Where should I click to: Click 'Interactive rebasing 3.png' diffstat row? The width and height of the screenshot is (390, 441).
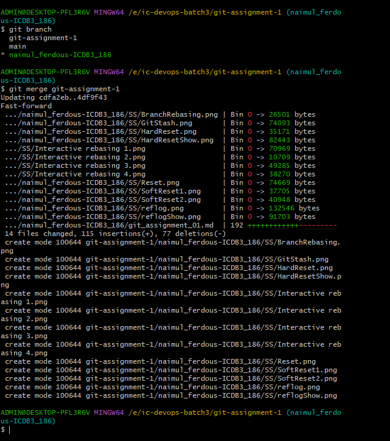point(160,165)
